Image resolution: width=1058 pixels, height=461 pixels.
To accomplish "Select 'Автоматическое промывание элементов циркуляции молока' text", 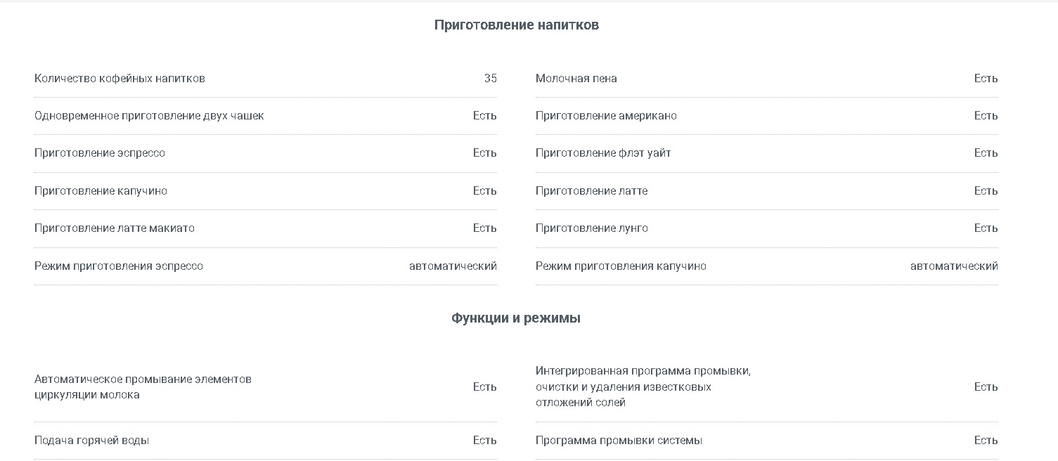I will click(x=143, y=387).
